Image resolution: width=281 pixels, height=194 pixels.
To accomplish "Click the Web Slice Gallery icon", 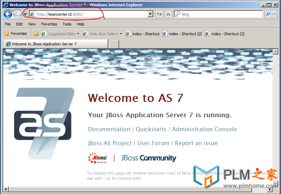I will tap(85, 34).
